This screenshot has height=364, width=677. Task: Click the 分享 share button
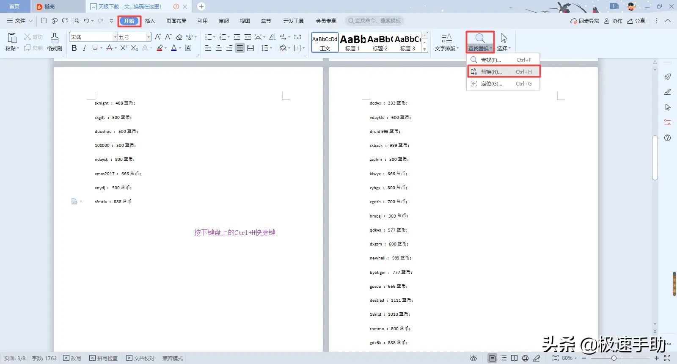click(x=636, y=21)
